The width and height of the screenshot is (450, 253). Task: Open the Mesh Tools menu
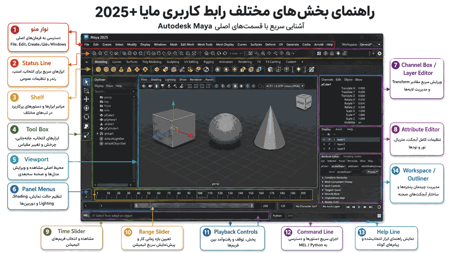(x=205, y=44)
